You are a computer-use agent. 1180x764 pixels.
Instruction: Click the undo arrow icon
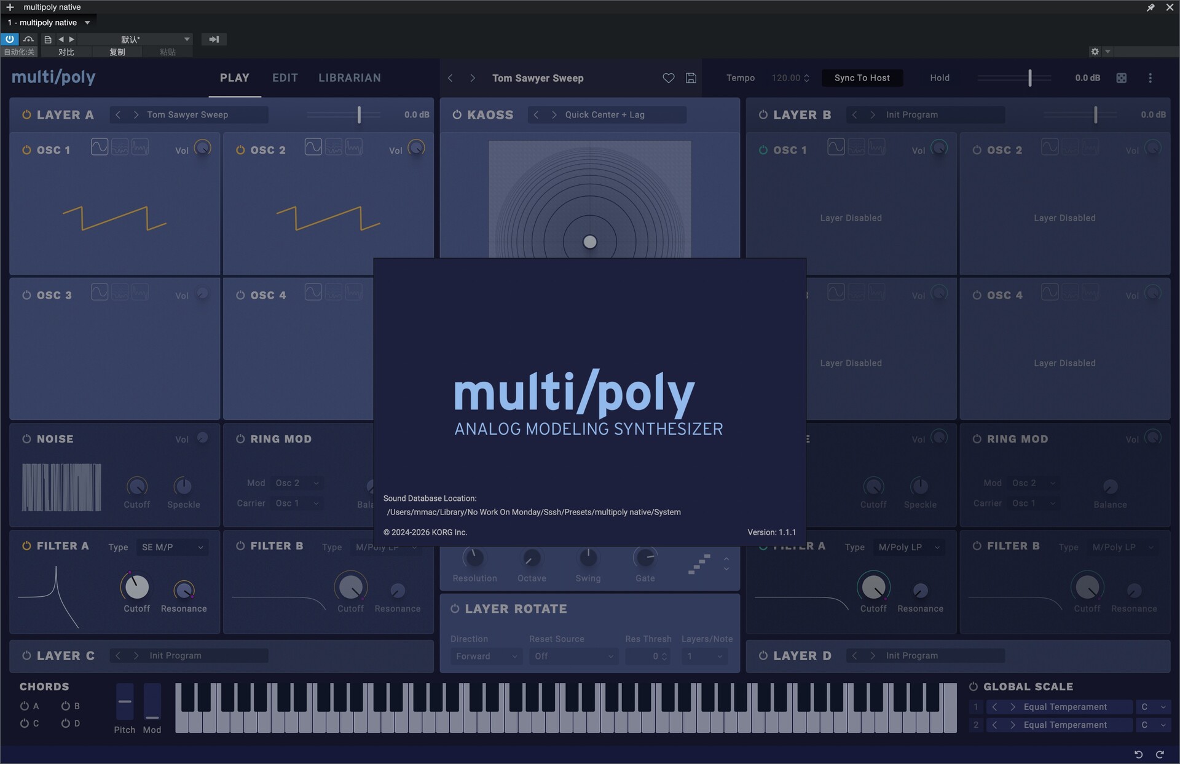point(1138,754)
